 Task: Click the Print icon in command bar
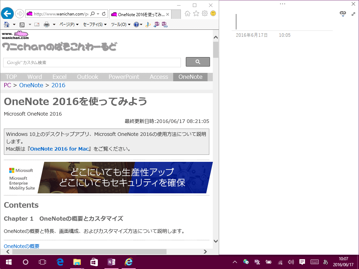pos(47,25)
